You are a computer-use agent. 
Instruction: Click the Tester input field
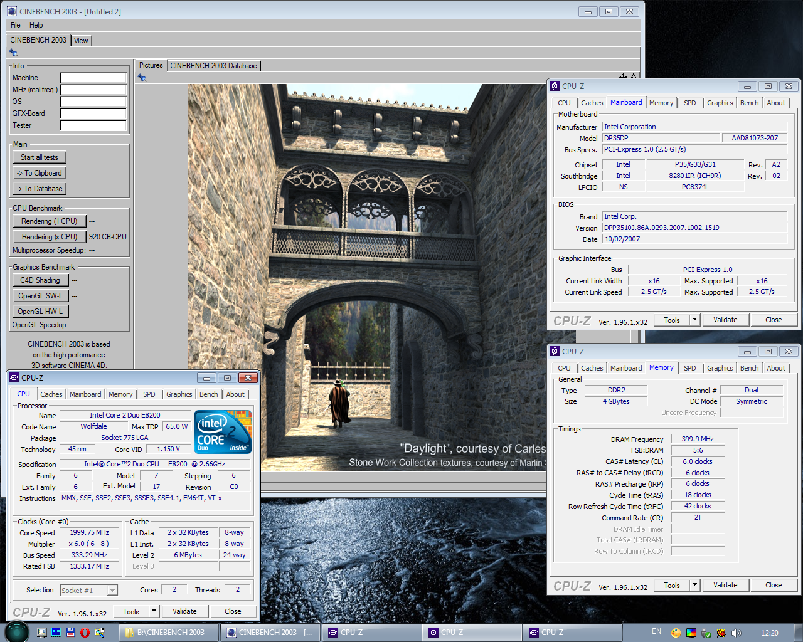click(x=93, y=125)
